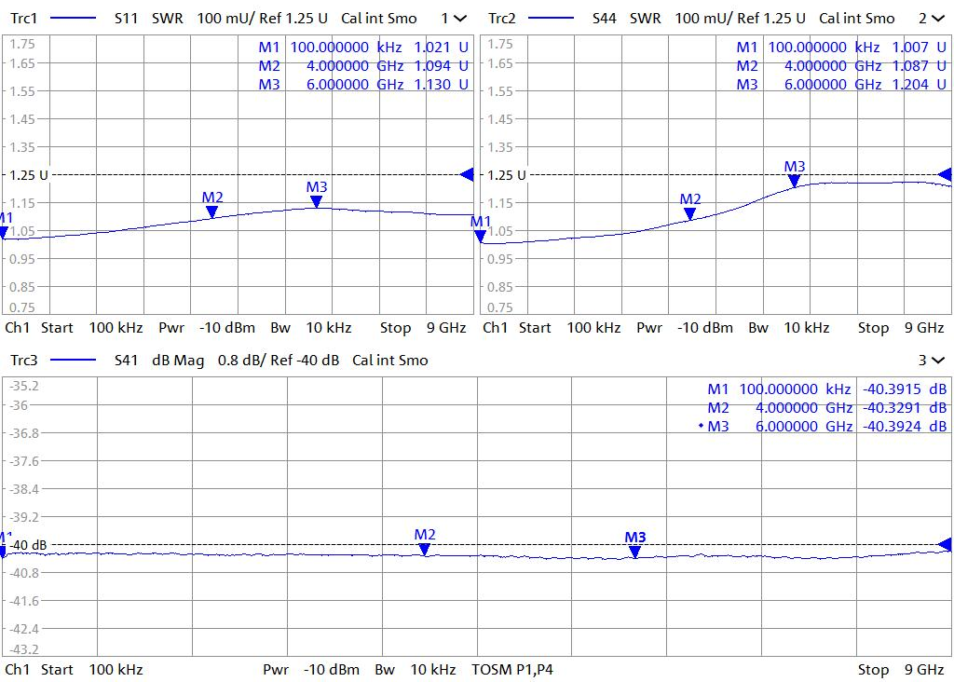Click the reference triangle of the S11 diagram
954x682 pixels.
467,174
